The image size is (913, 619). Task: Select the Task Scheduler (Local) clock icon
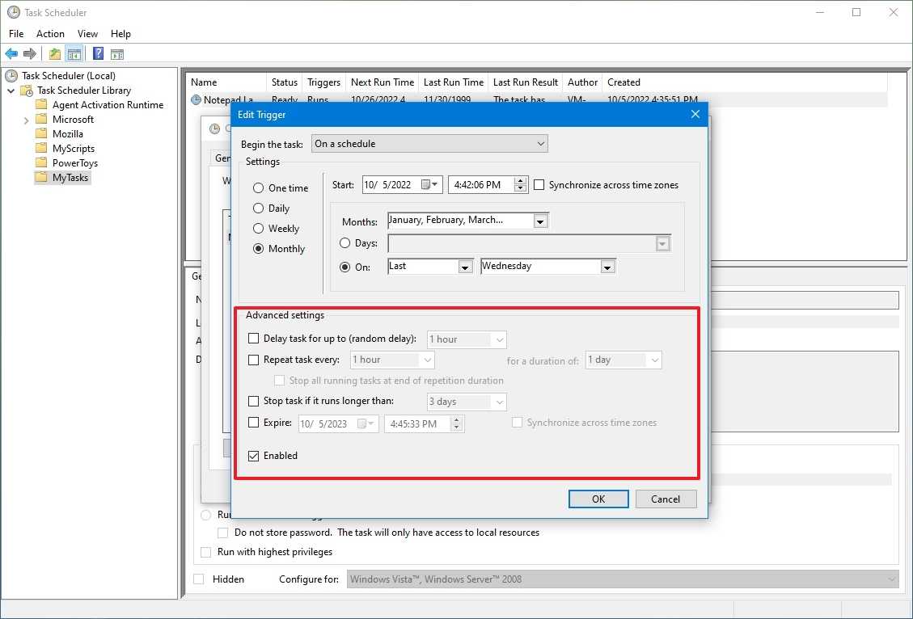tap(11, 76)
